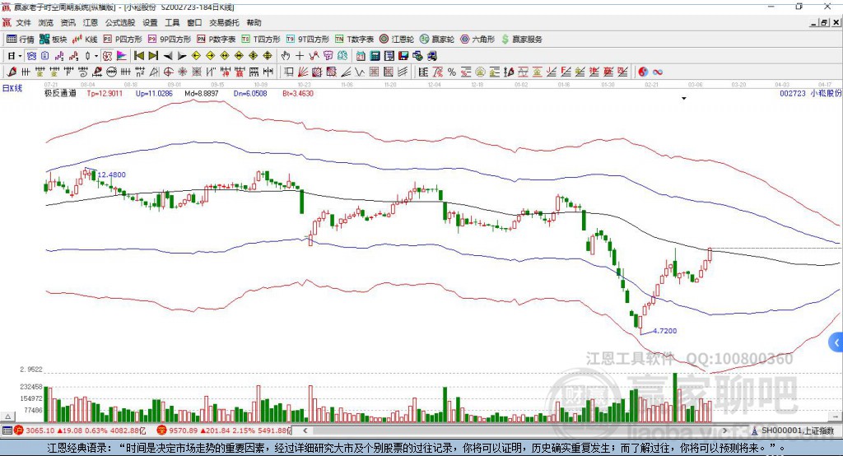Switch to 行情 quotes view
Image resolution: width=843 pixels, height=456 pixels.
point(21,40)
